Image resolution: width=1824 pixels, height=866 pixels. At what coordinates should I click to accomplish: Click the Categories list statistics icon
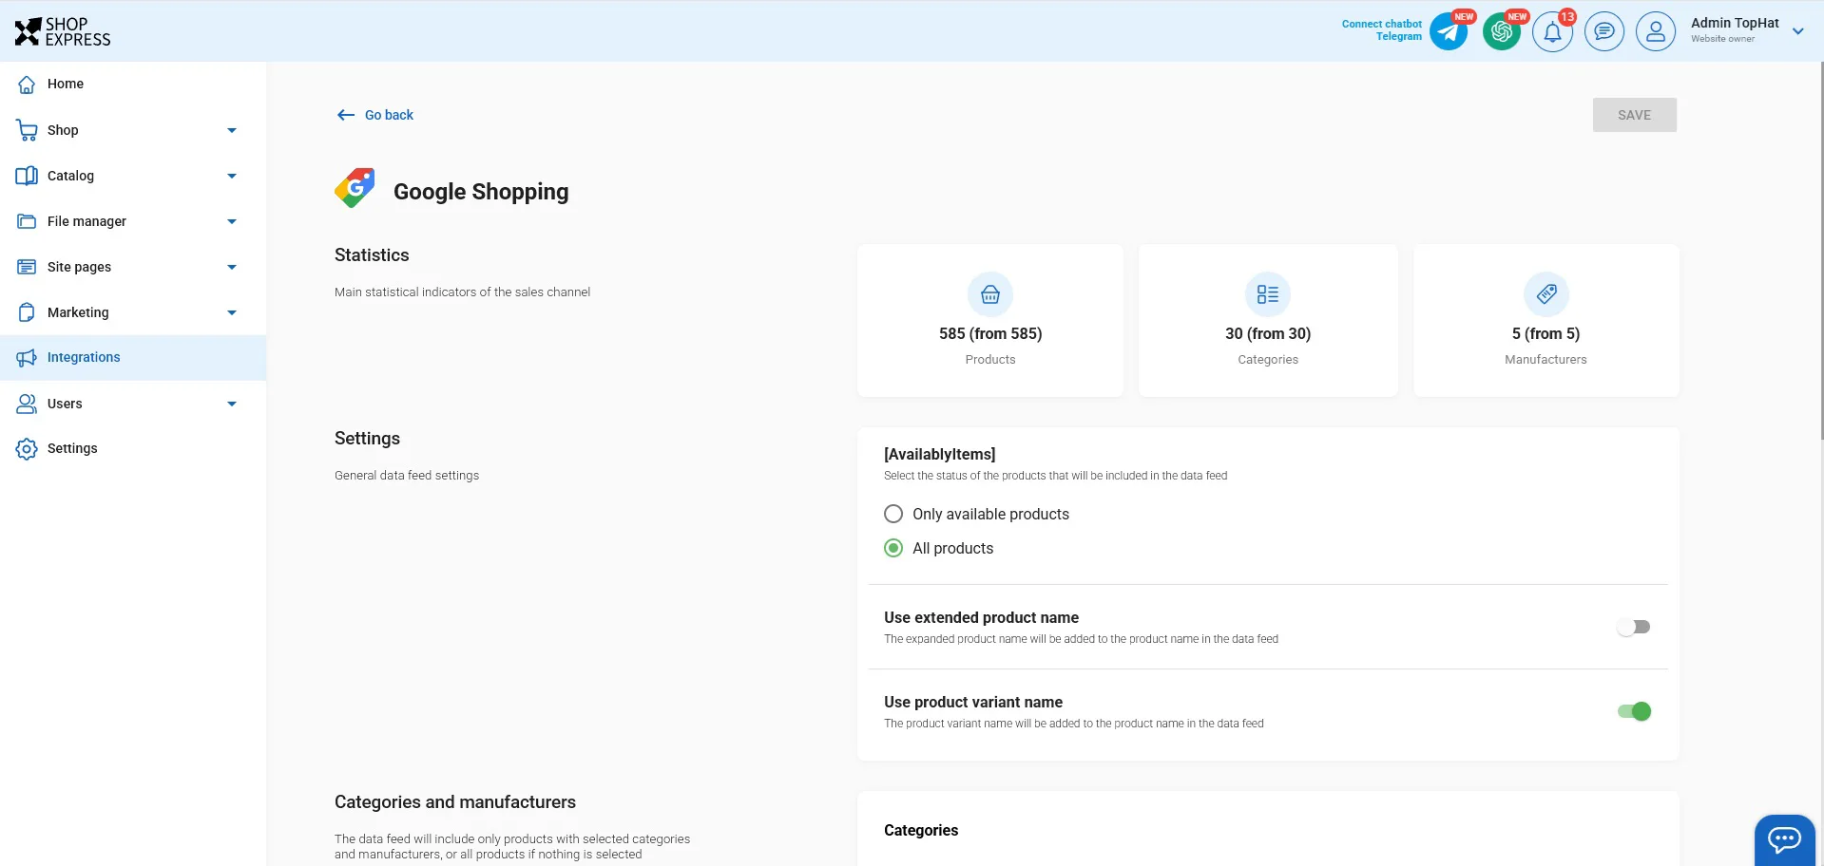point(1268,294)
